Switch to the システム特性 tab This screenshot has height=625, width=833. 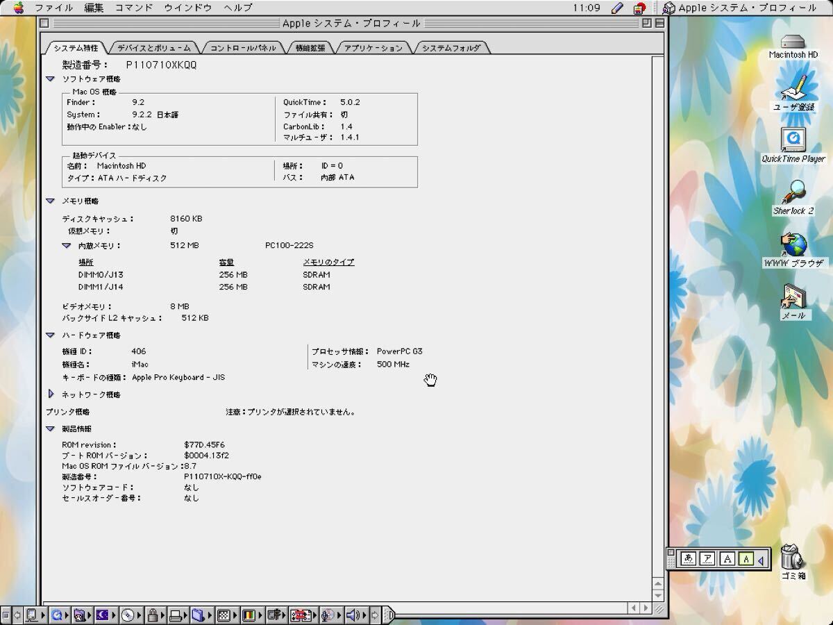[x=76, y=48]
